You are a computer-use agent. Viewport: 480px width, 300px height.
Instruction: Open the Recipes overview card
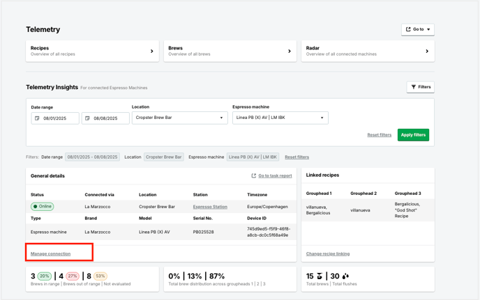(92, 51)
